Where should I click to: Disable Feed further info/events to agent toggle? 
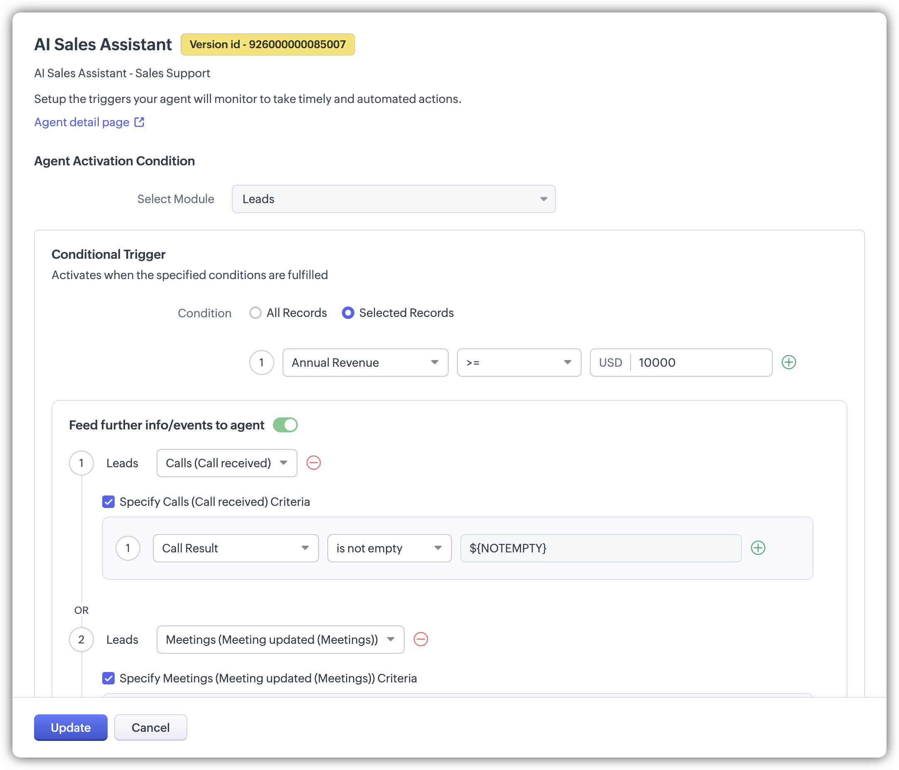(x=285, y=425)
